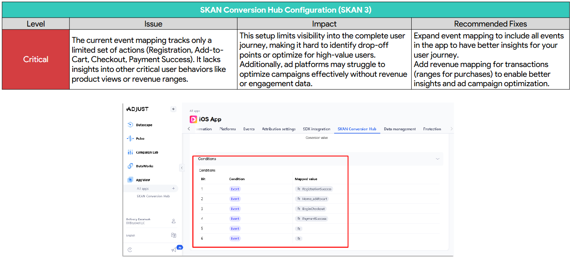
Task: Switch to the Protection tab
Action: pos(432,129)
